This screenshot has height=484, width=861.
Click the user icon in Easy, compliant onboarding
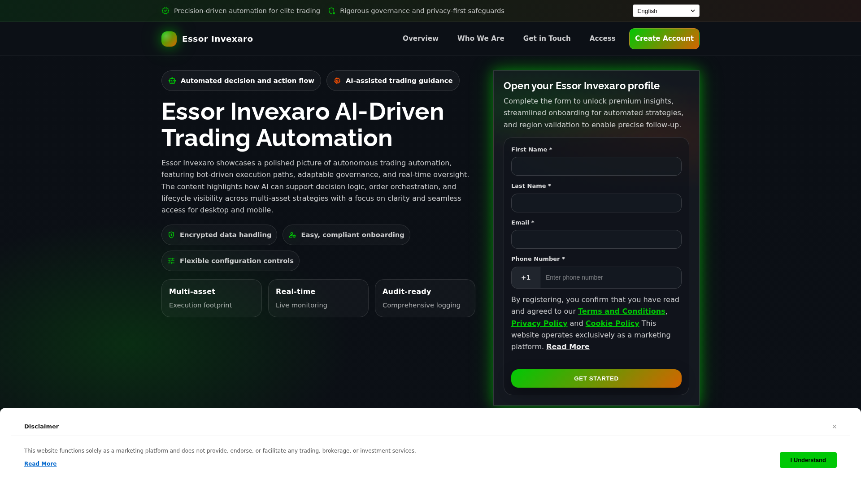point(292,235)
